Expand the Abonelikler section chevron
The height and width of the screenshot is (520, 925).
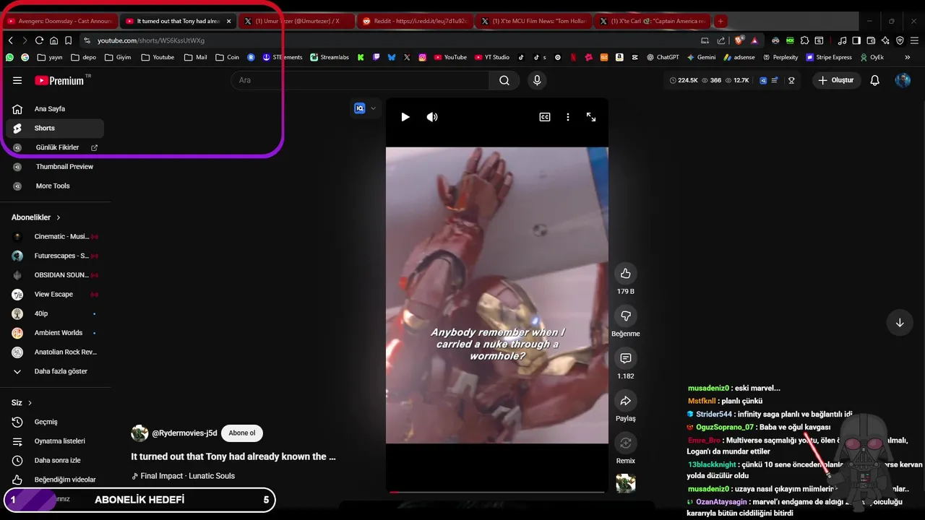coord(59,217)
